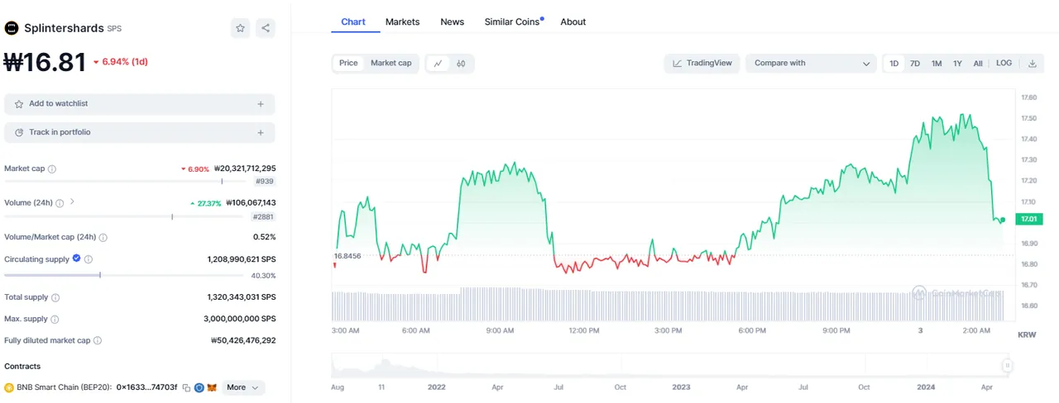Click the blue explorer icon next to contract

pyautogui.click(x=199, y=387)
